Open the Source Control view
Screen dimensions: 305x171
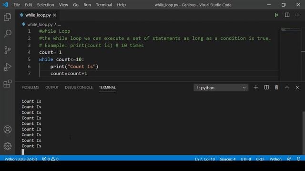[x=8, y=50]
